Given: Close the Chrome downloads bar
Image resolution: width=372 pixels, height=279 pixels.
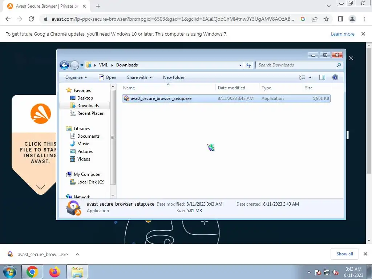Looking at the screenshot, I should click(x=365, y=254).
